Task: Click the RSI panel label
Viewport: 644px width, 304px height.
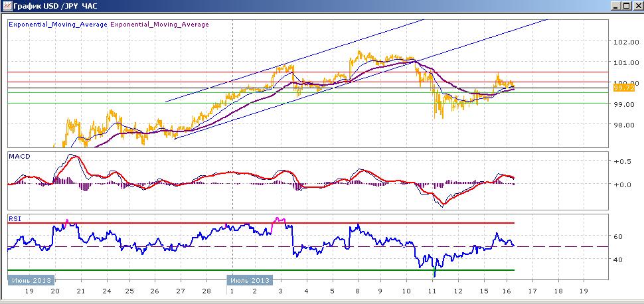Action: click(x=15, y=219)
